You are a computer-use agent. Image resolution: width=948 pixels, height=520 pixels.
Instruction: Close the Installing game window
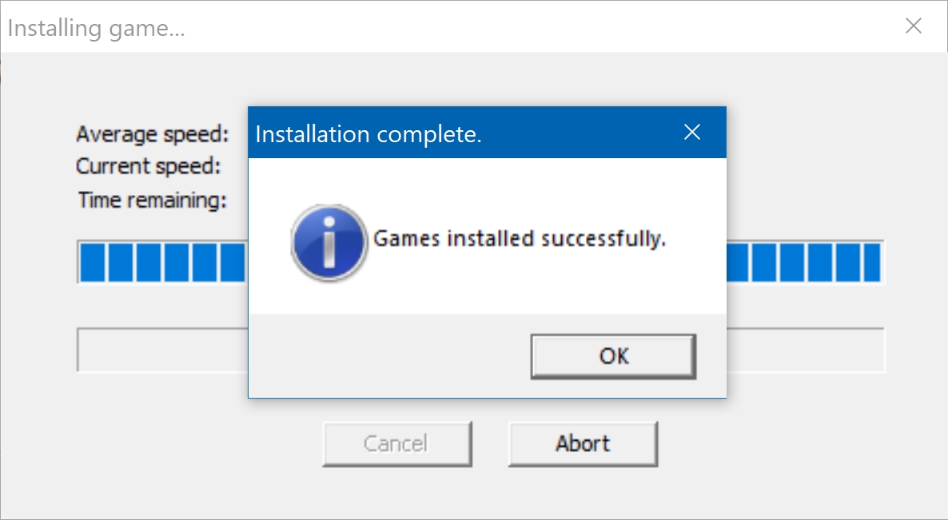(x=913, y=26)
